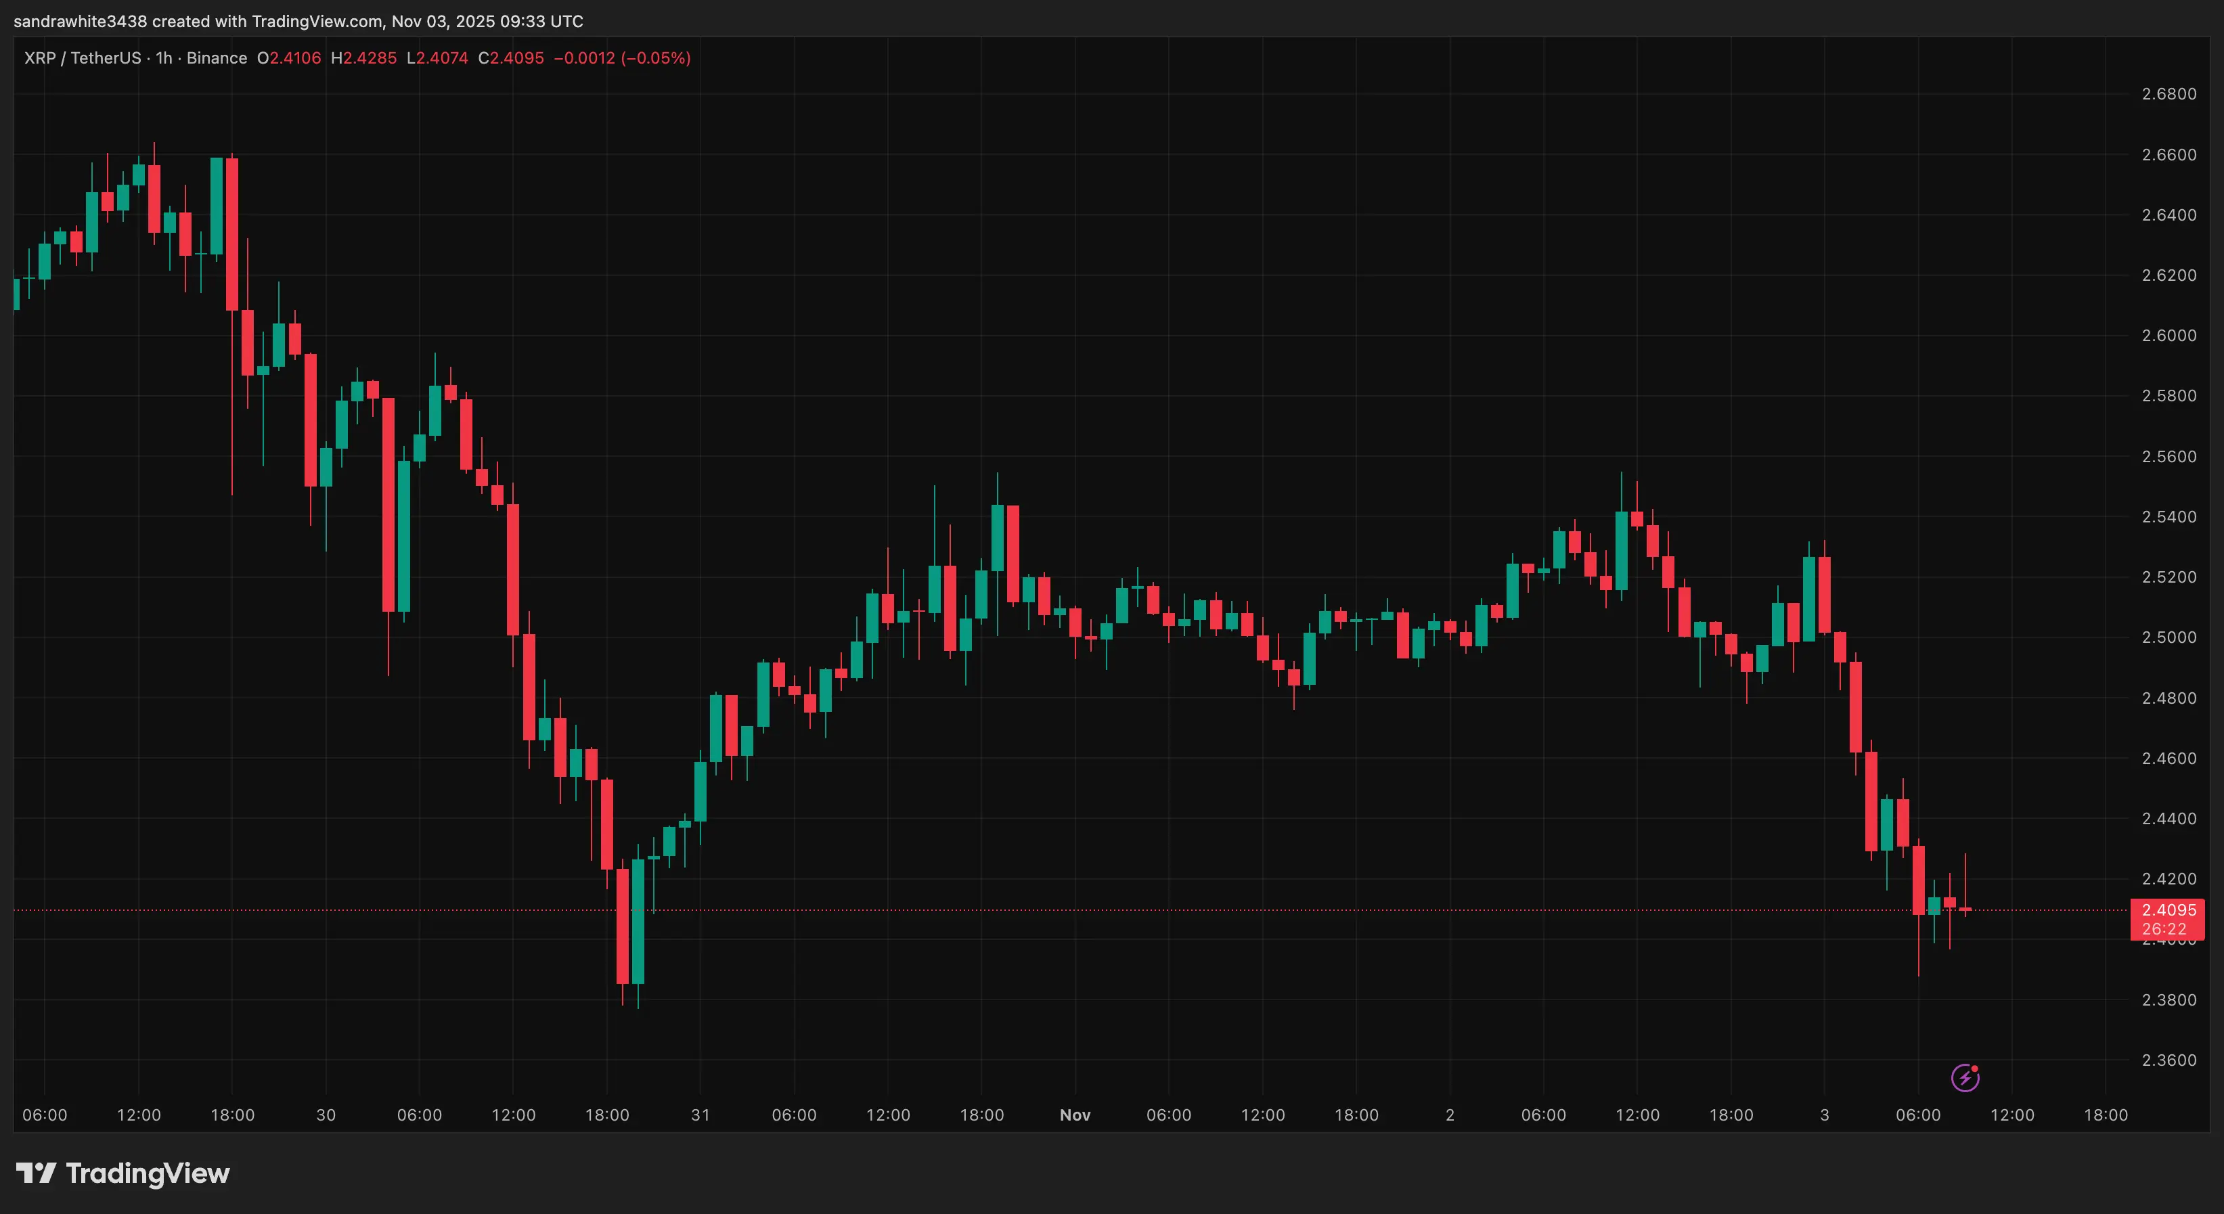The height and width of the screenshot is (1214, 2224).
Task: Select the Nov label on the time axis
Action: [1075, 1115]
